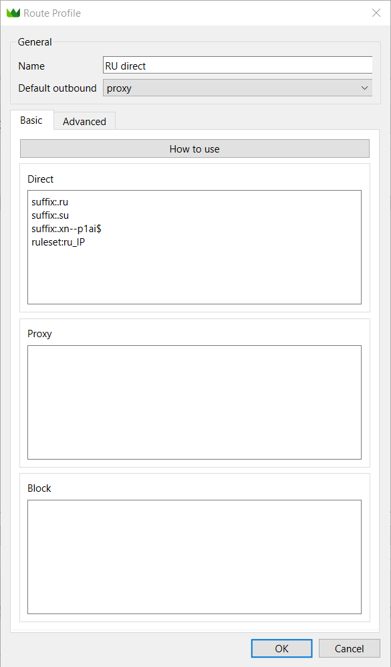Switch to the Advanced tab
The height and width of the screenshot is (667, 391).
point(85,121)
